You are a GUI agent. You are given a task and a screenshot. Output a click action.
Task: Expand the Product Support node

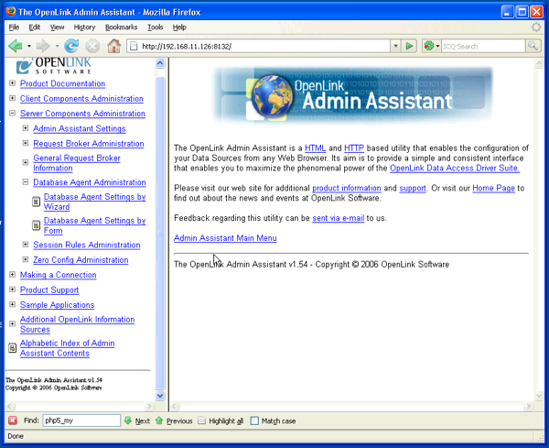[12, 290]
